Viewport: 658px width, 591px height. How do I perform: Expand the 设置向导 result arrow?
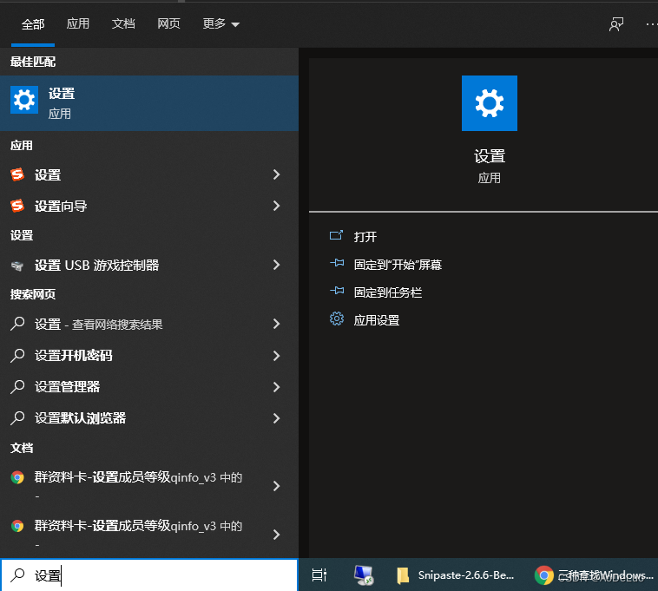coord(276,206)
